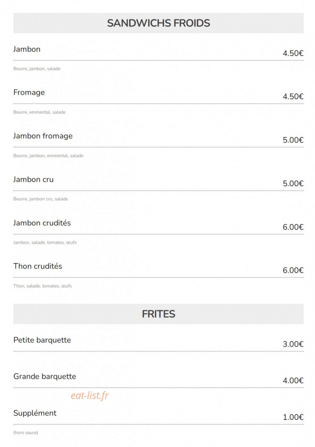Click the Beurre, emmental, salade description
The height and width of the screenshot is (447, 315).
point(39,112)
